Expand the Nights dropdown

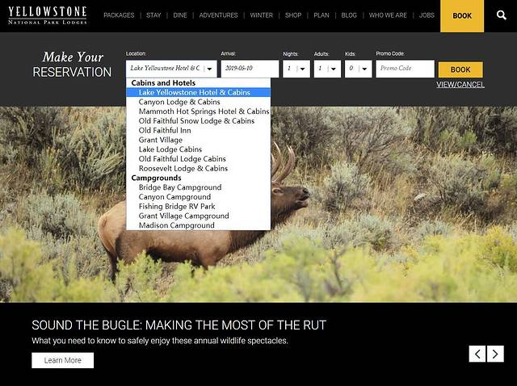click(296, 69)
